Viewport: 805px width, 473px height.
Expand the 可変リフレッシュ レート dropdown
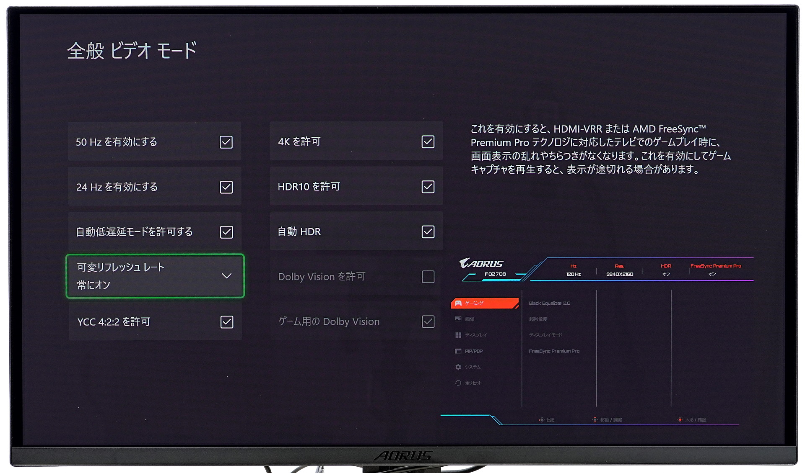point(155,276)
